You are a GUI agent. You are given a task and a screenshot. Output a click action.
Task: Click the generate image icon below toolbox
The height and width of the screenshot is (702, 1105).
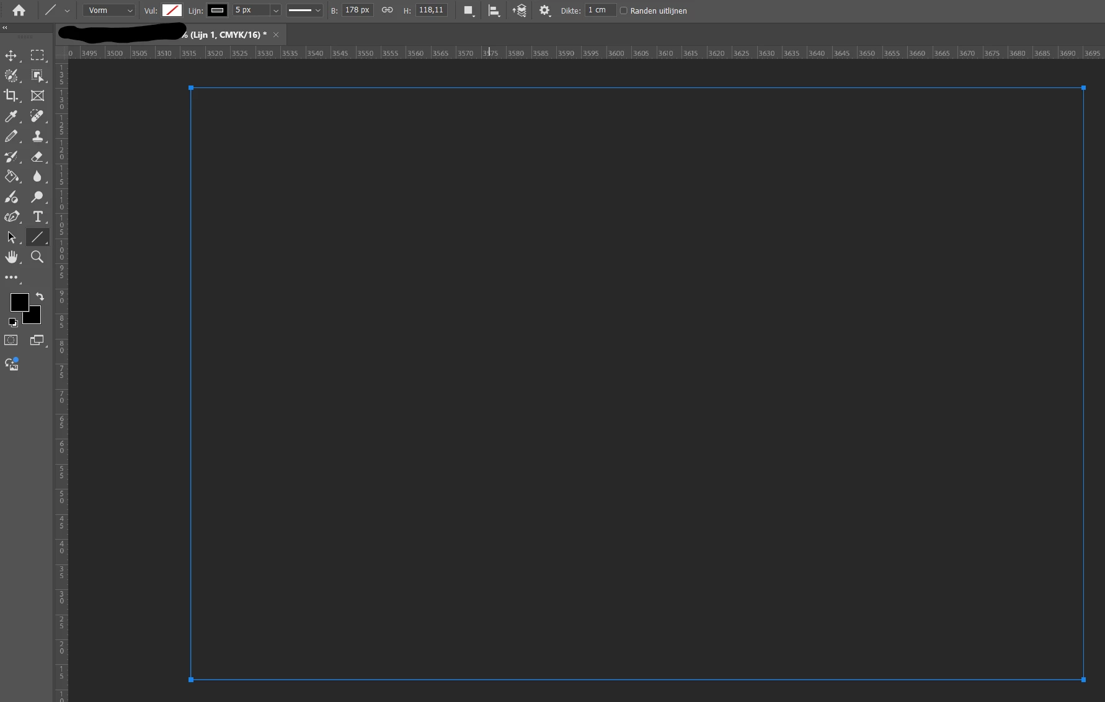12,364
